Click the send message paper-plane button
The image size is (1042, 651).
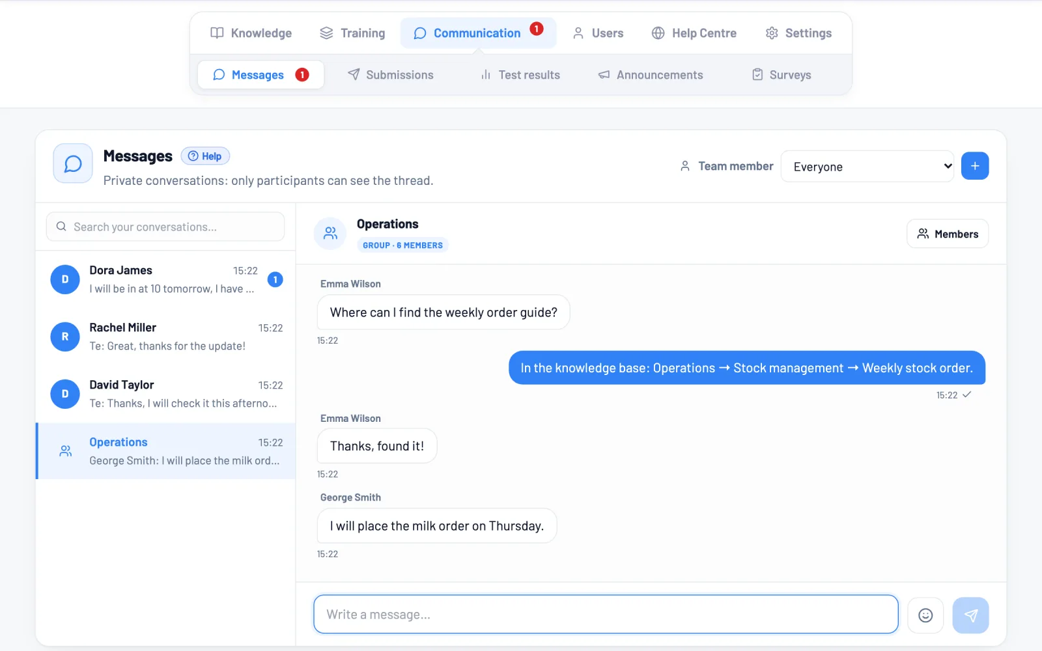click(970, 615)
